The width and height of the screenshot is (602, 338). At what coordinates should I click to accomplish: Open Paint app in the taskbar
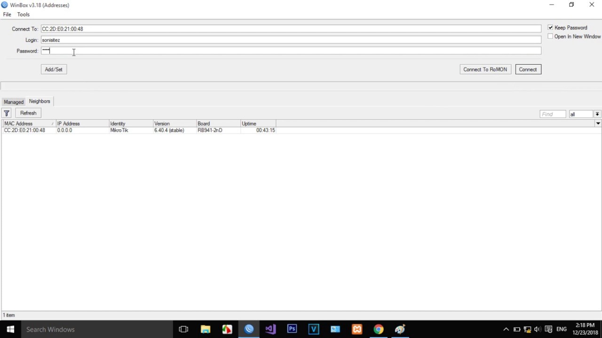(400, 329)
